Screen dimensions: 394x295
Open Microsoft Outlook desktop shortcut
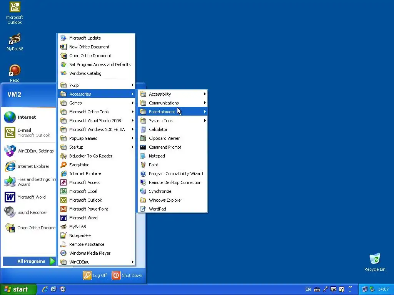15,13
